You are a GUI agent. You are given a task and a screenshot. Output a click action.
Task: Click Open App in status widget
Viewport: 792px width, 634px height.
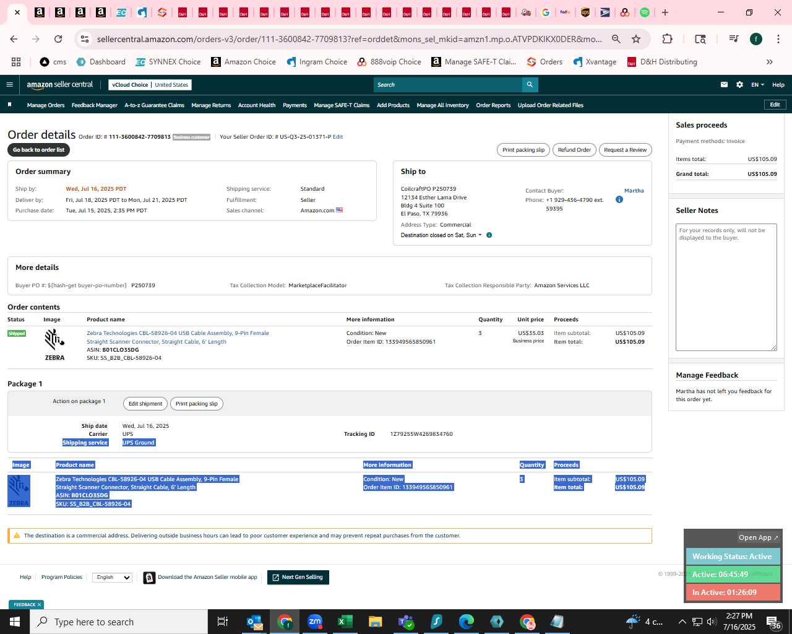759,537
